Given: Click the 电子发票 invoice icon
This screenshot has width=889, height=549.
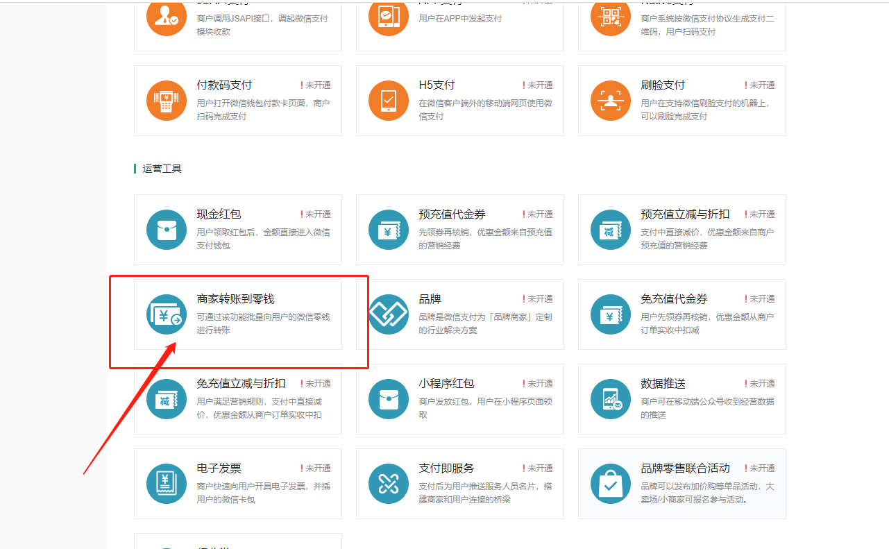Looking at the screenshot, I should pos(167,484).
